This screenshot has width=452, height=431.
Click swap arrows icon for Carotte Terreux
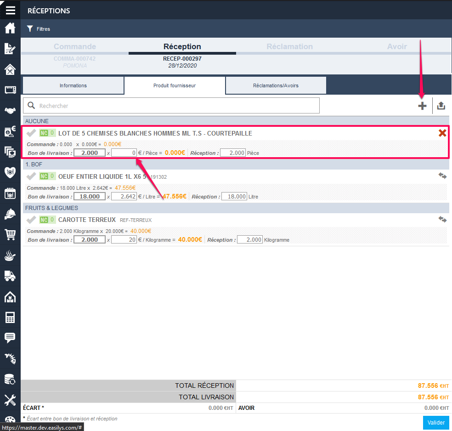pos(442,220)
